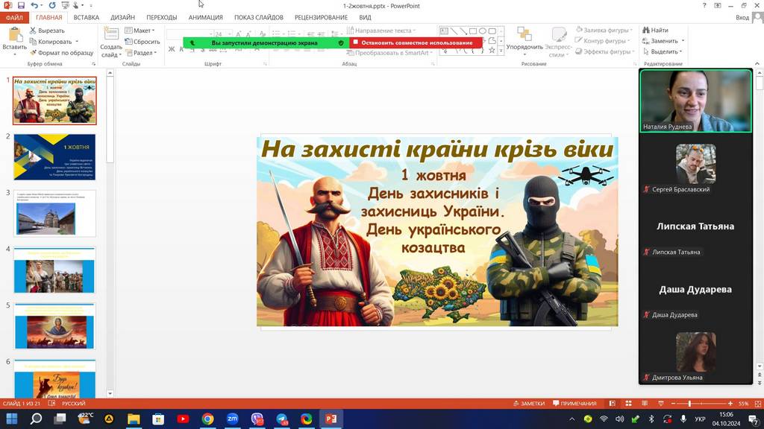Select the Text Box shape in gallery
The image size is (764, 429).
coord(444,31)
